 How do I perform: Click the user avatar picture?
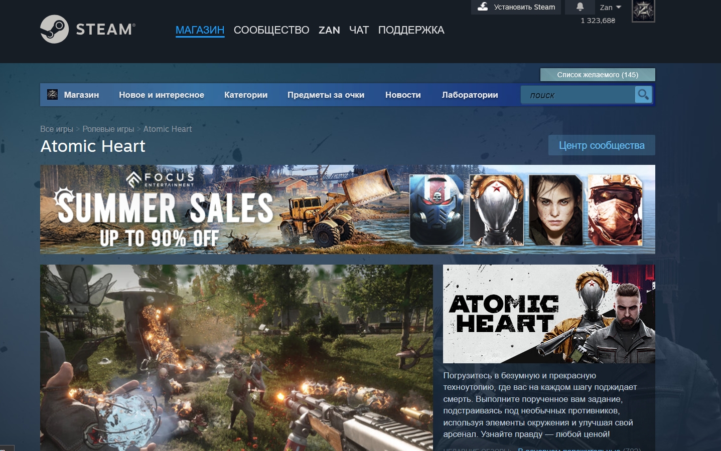[643, 11]
